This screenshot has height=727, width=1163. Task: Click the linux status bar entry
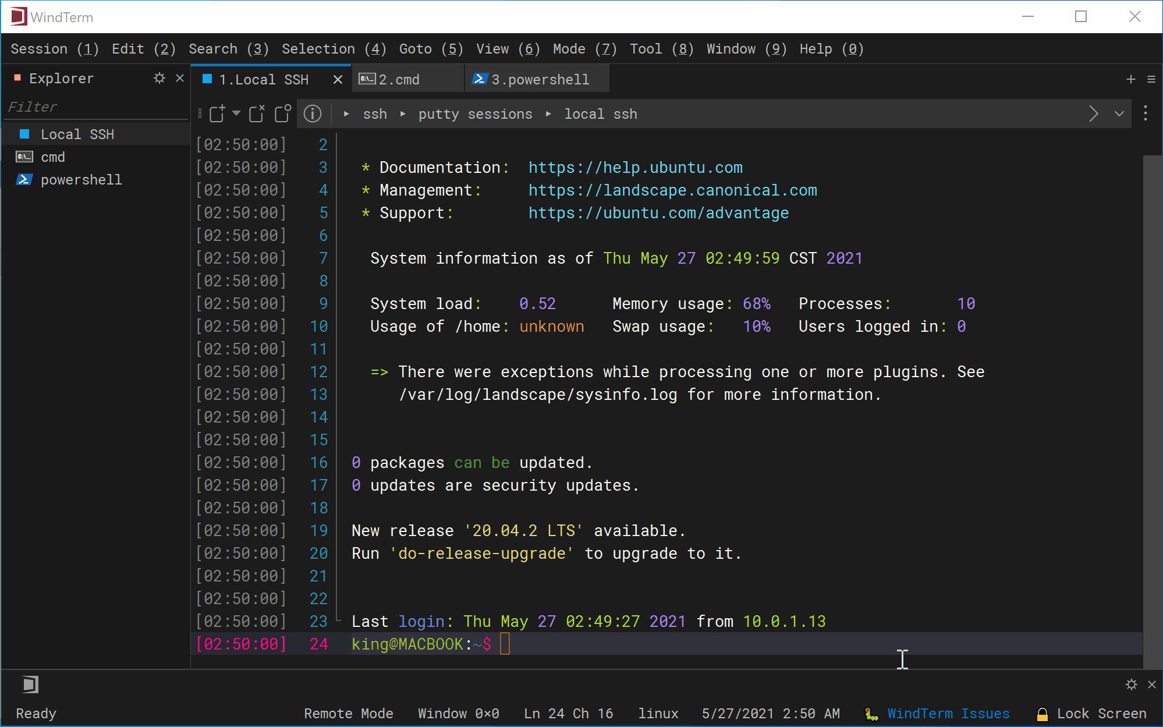658,714
